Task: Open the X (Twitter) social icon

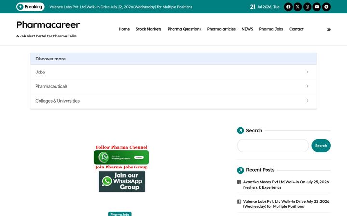Action: [x=298, y=7]
